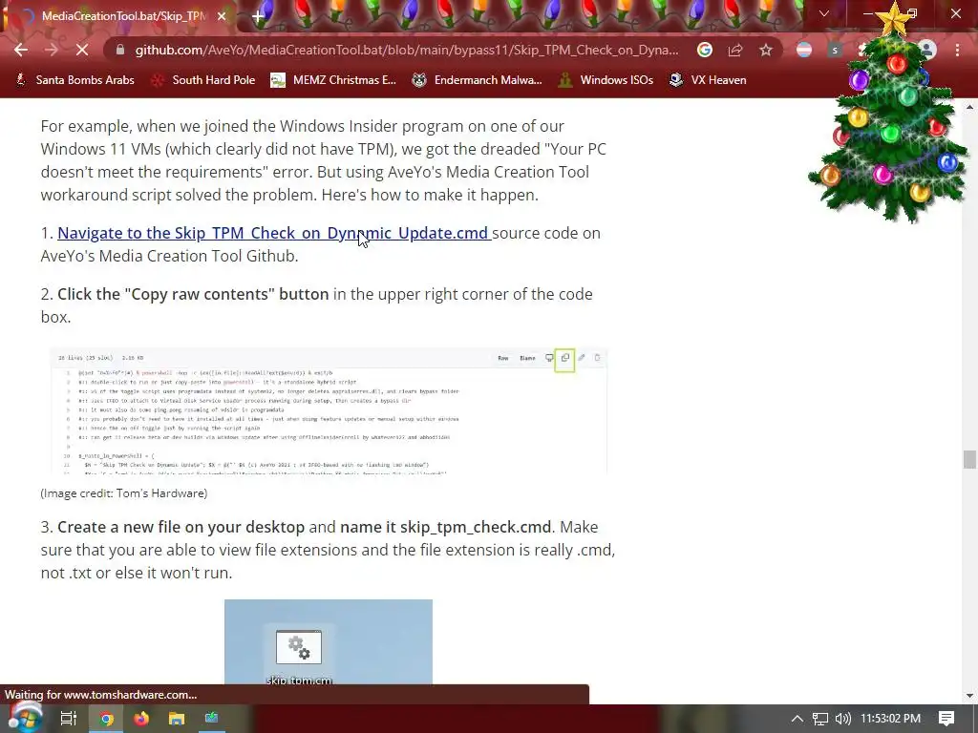Open the gray S extension icon
This screenshot has height=733, width=978.
coord(835,50)
